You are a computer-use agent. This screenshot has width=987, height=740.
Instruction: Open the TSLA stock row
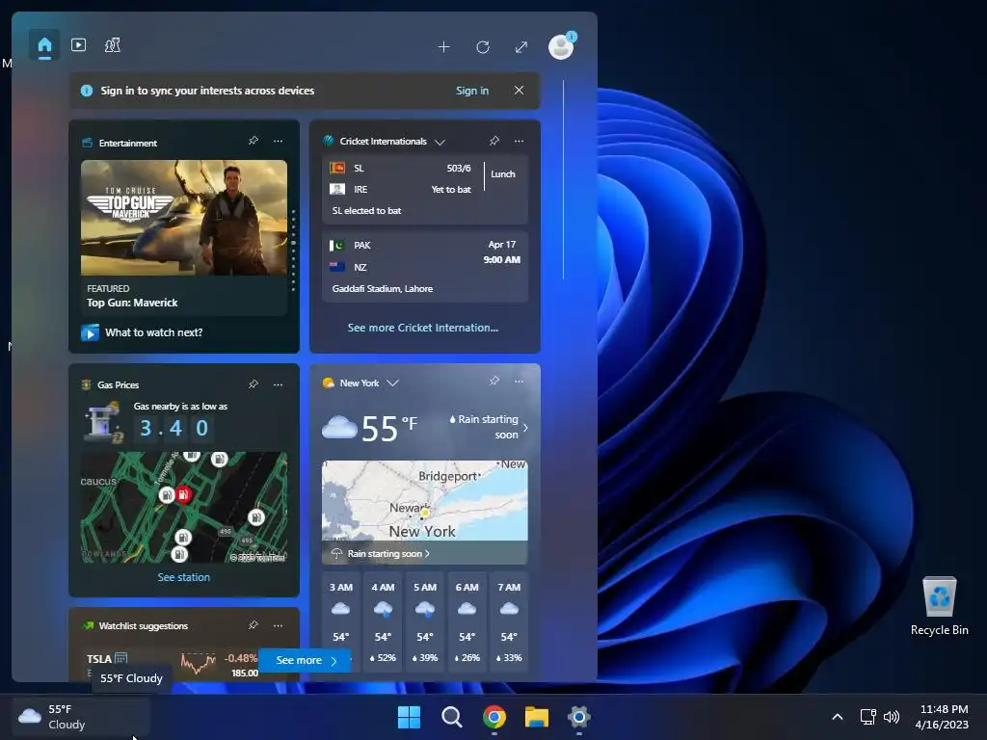coord(172,665)
